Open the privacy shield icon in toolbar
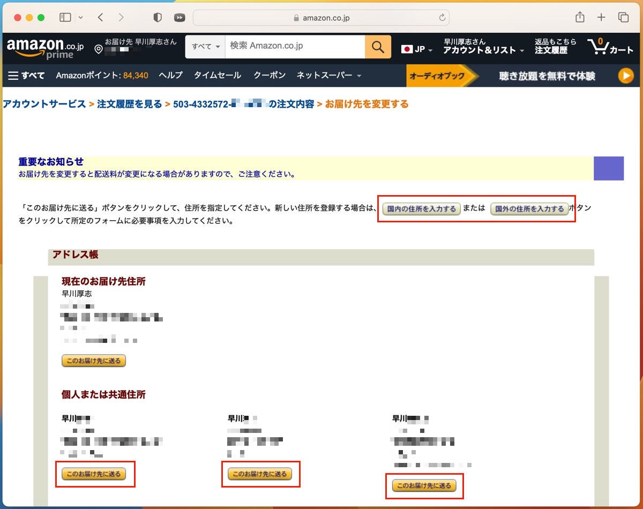643x509 pixels. click(x=158, y=18)
